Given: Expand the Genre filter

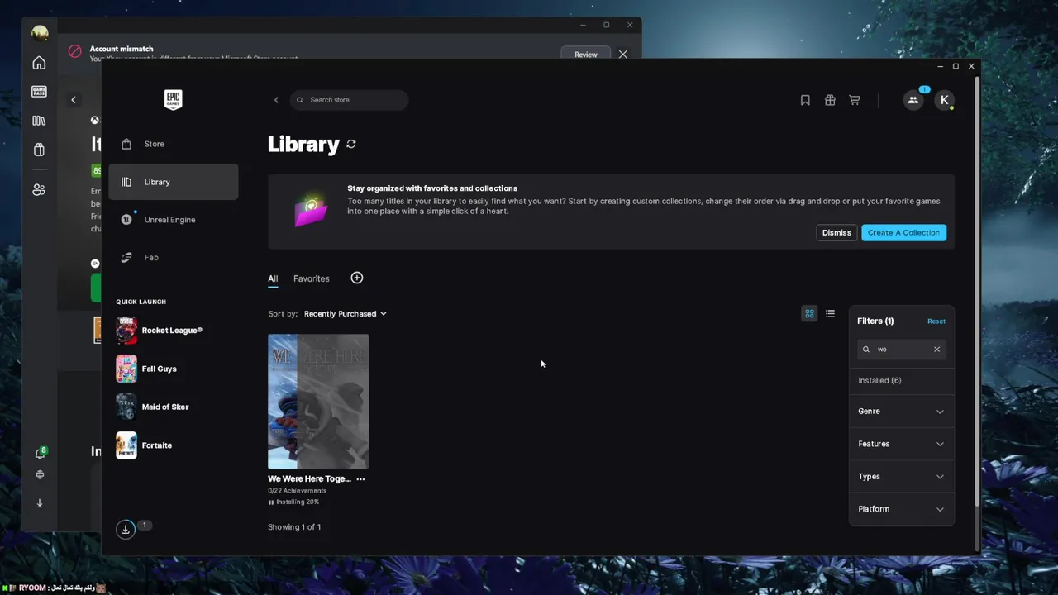Looking at the screenshot, I should click(901, 412).
